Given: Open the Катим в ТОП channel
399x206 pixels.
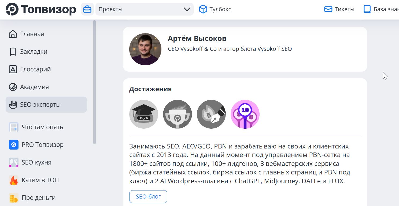Looking at the screenshot, I should (46, 180).
